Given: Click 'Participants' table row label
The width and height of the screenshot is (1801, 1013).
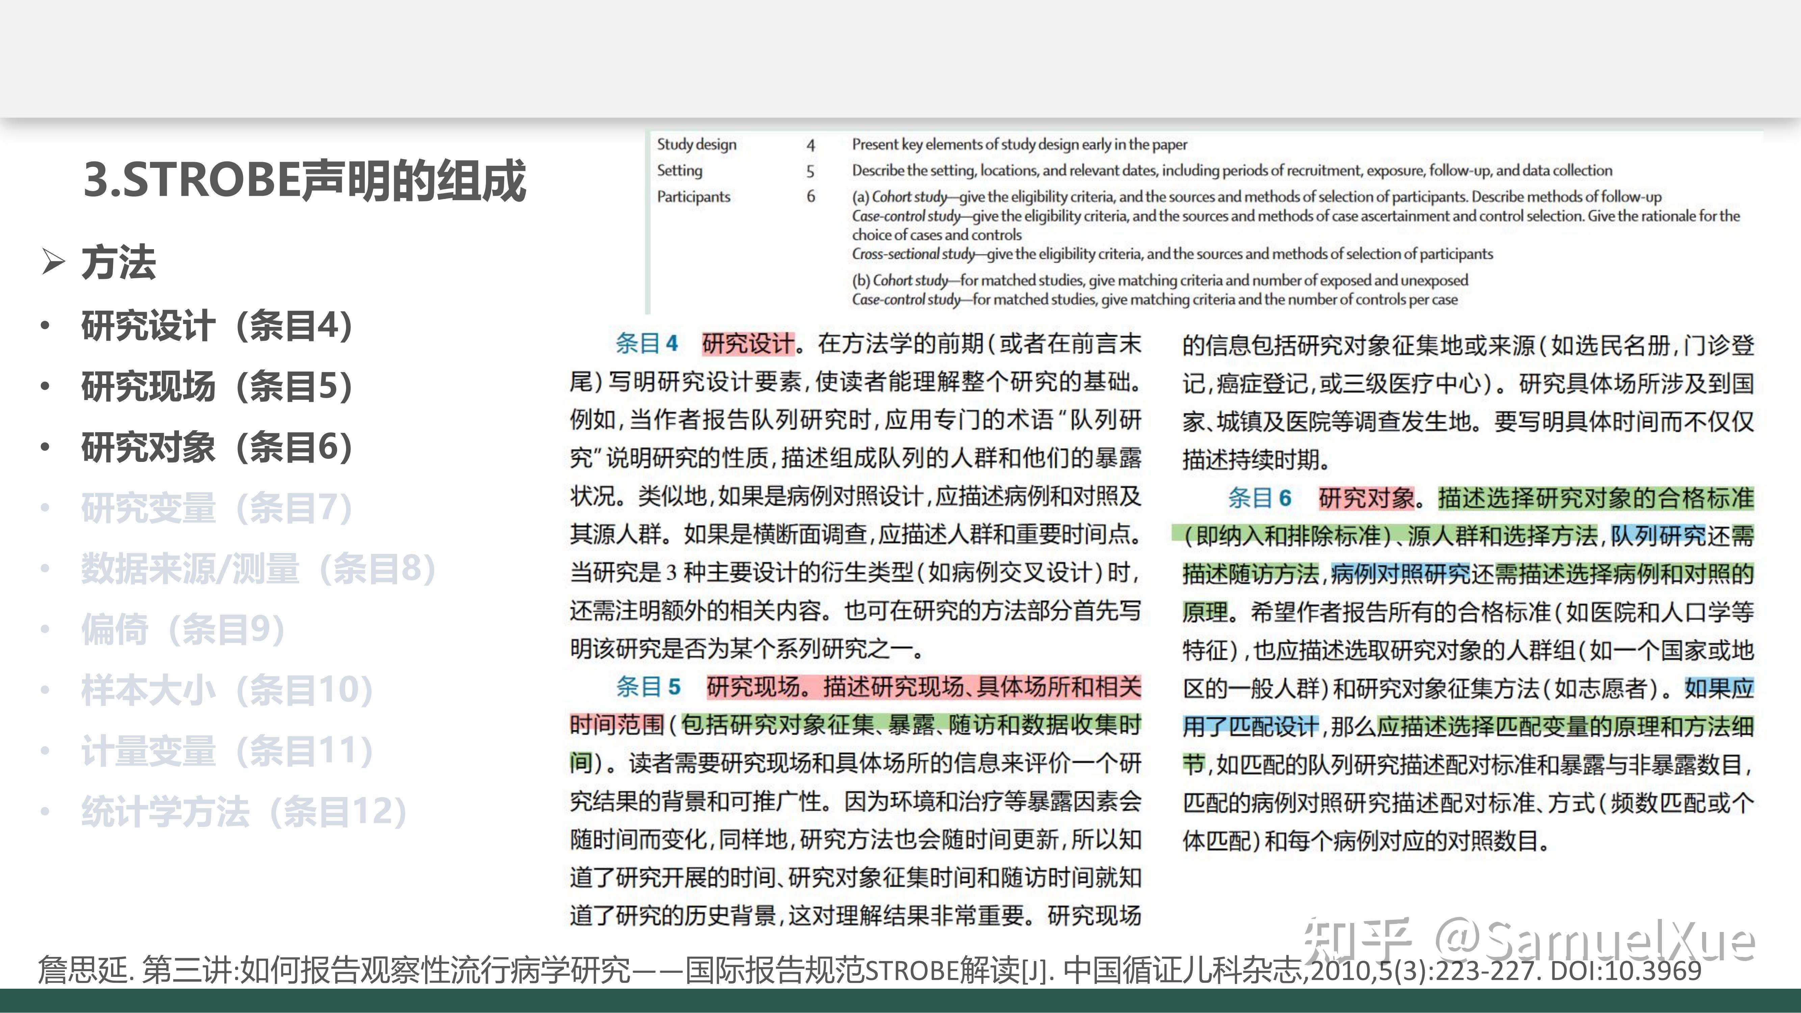Looking at the screenshot, I should coord(694,197).
